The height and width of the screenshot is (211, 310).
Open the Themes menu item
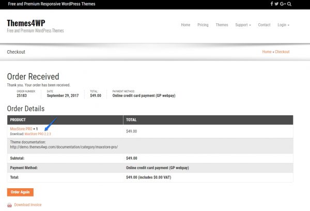(x=222, y=25)
